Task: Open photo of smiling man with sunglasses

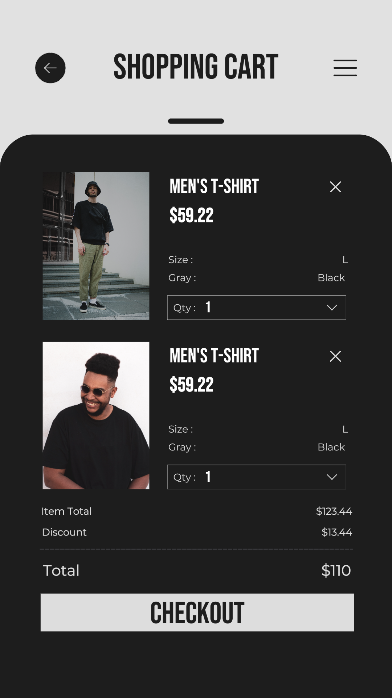Action: pyautogui.click(x=96, y=416)
